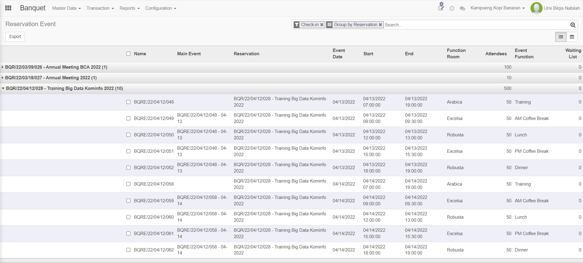Screen dimensions: 583x263
Task: Sort by the Event Date column header
Action: click(339, 54)
